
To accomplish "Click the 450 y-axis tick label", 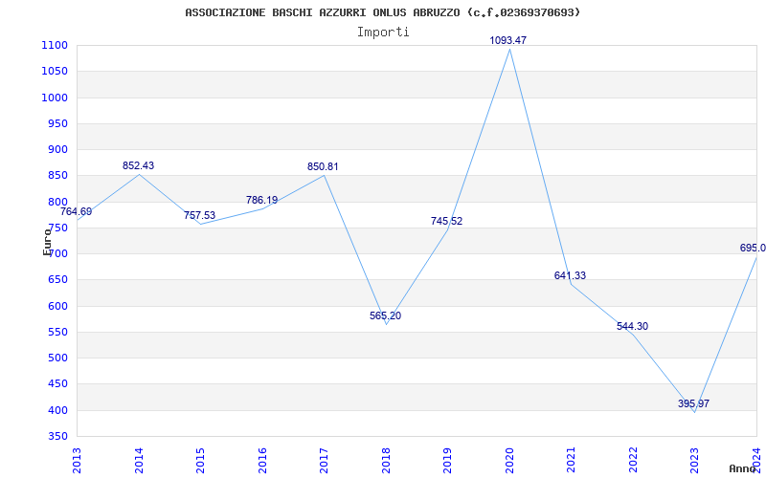I will 58,384.
